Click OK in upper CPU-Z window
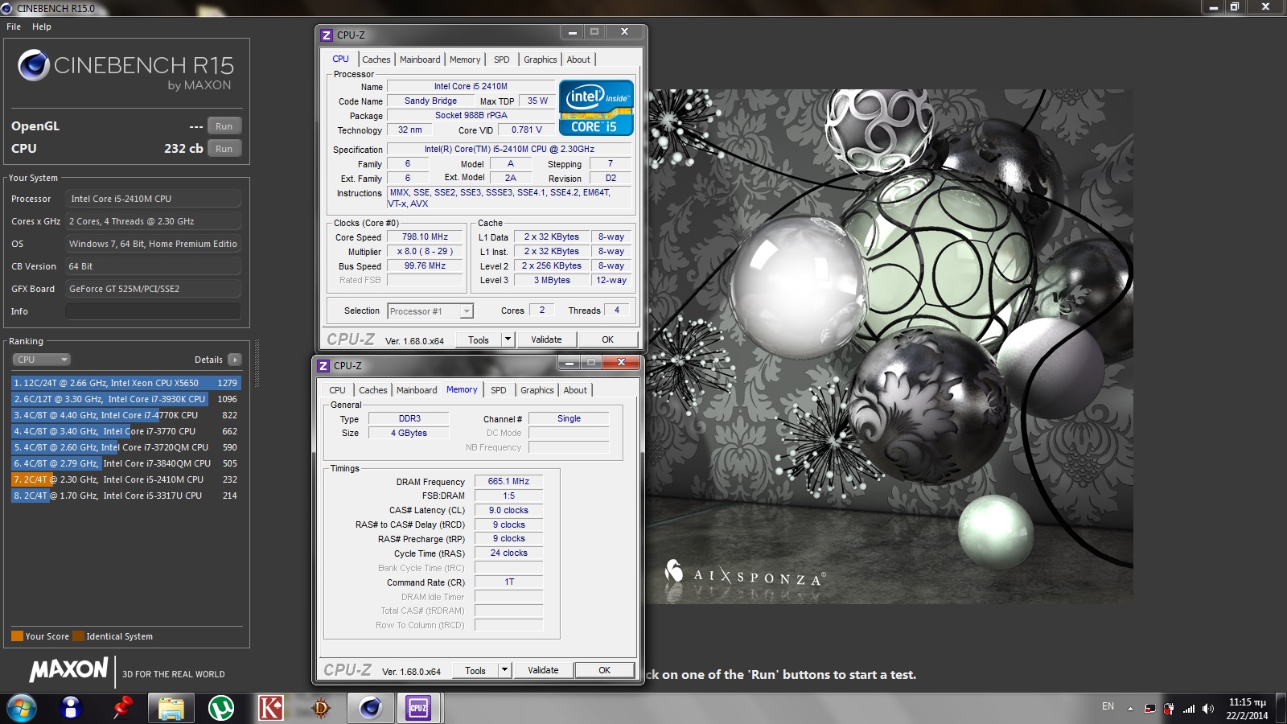Viewport: 1287px width, 724px height. (607, 339)
